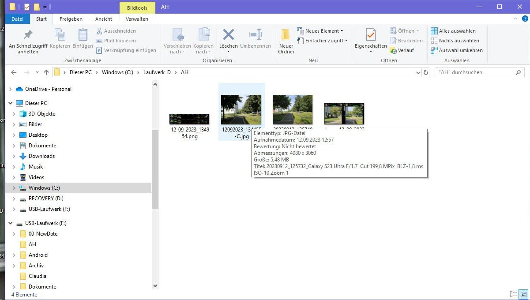Screen dimensions: 530x300
Task: Switch to large thumbnails view icon
Action: click(523, 294)
